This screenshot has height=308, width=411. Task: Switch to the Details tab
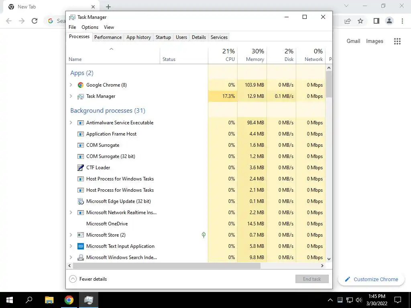(199, 37)
